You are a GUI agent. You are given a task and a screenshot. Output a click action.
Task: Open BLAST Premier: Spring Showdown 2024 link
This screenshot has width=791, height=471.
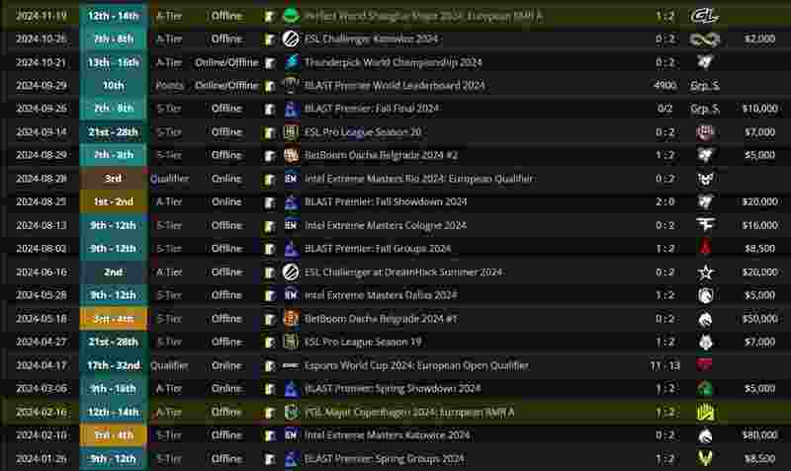pos(393,389)
